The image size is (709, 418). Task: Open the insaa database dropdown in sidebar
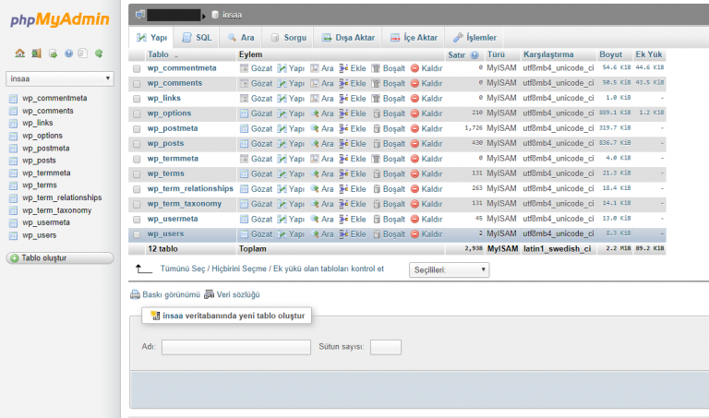(x=60, y=78)
